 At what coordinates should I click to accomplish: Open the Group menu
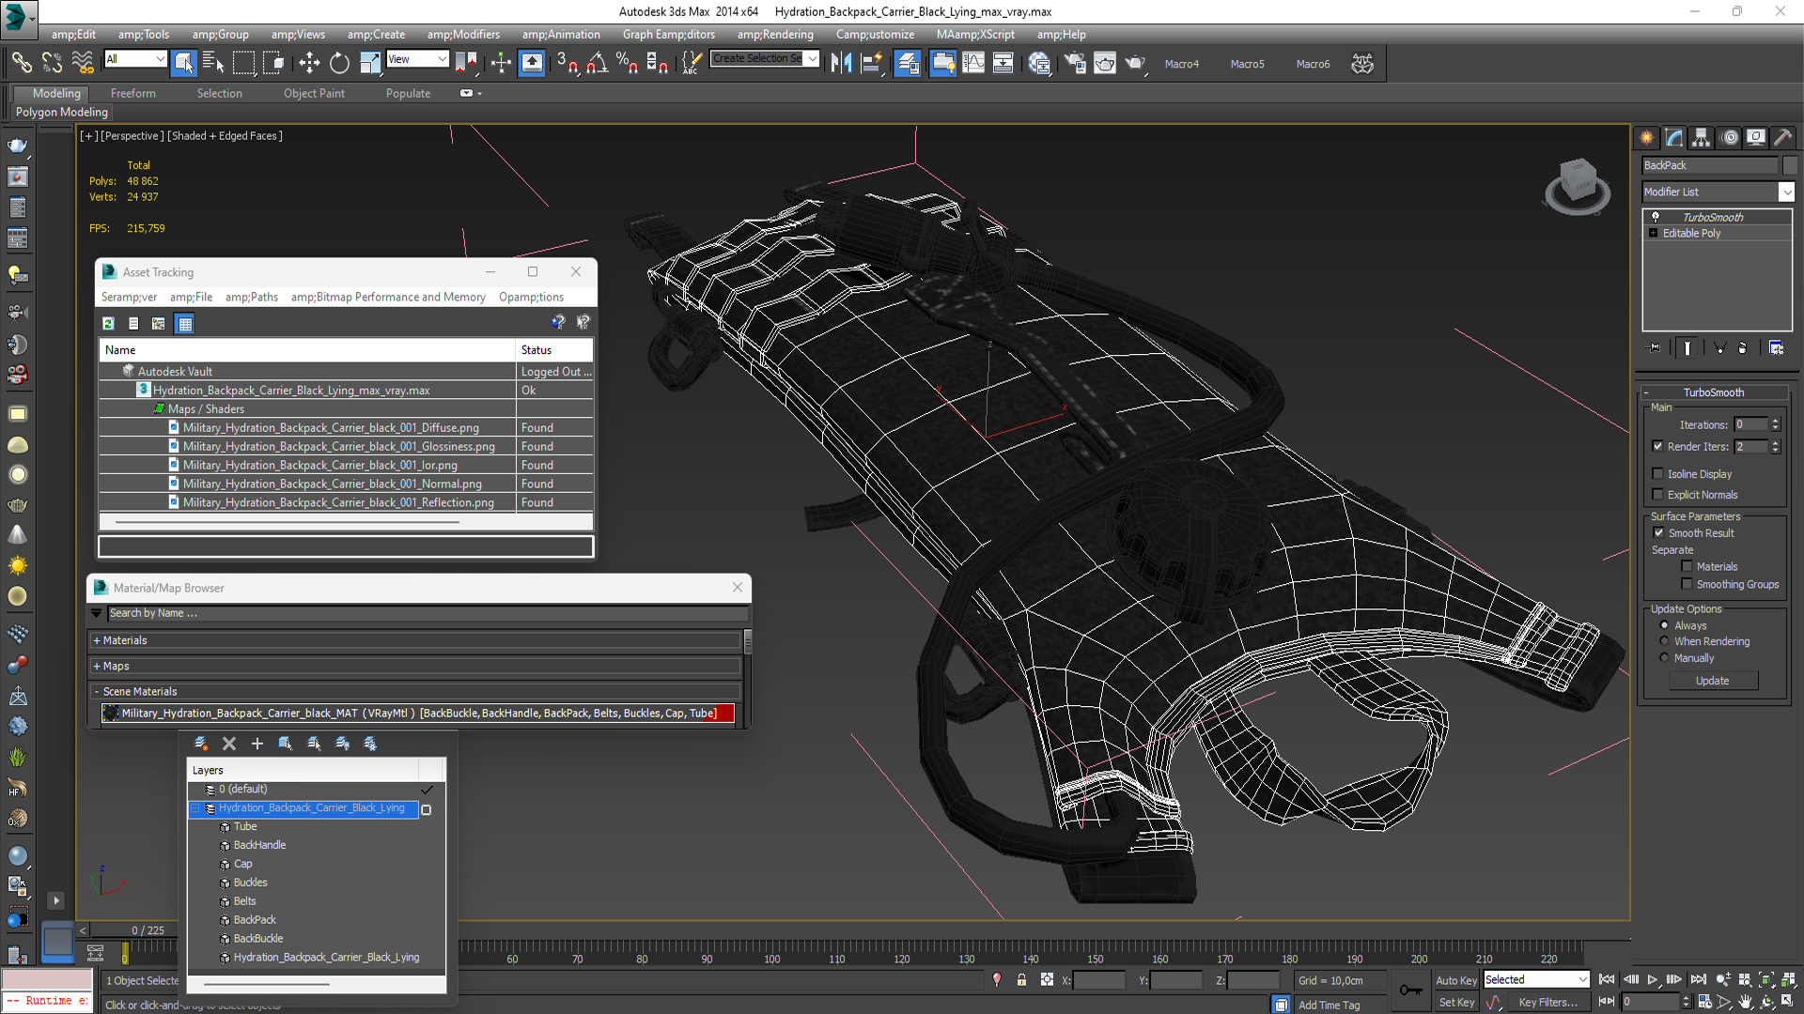(221, 35)
